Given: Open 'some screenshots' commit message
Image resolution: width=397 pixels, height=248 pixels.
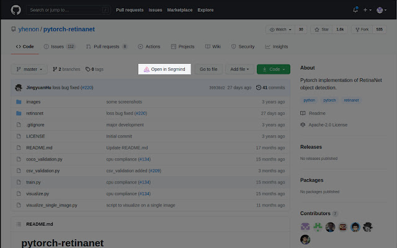Looking at the screenshot, I should click(x=124, y=102).
